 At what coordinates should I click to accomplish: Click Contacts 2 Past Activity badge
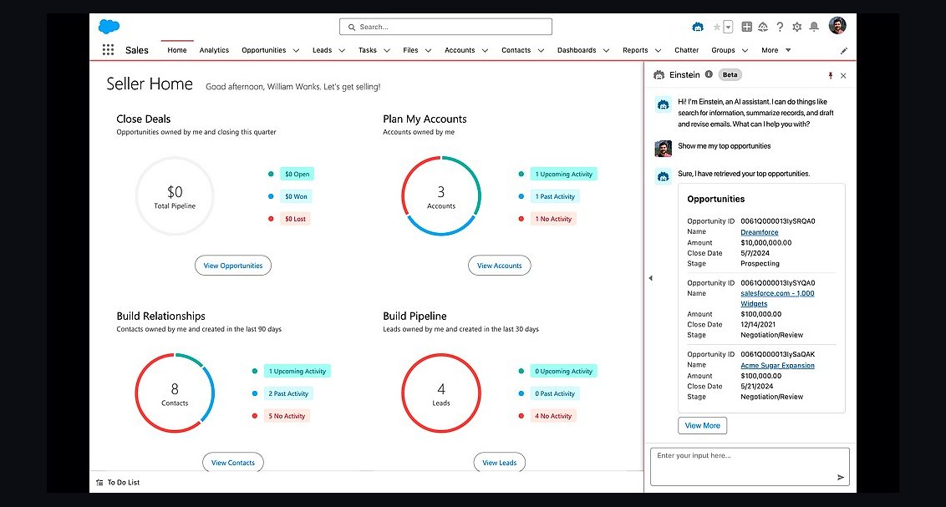point(288,393)
